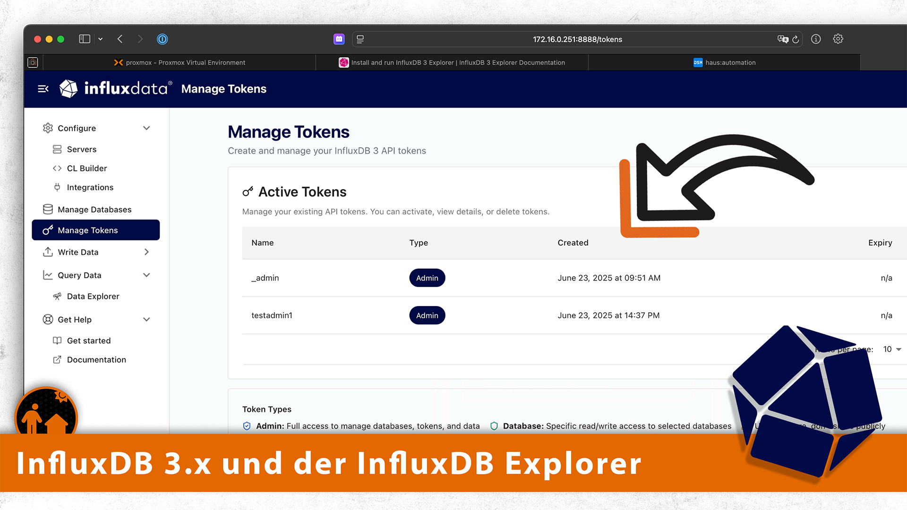Open the Documentation external link
This screenshot has height=510, width=907.
coord(96,360)
